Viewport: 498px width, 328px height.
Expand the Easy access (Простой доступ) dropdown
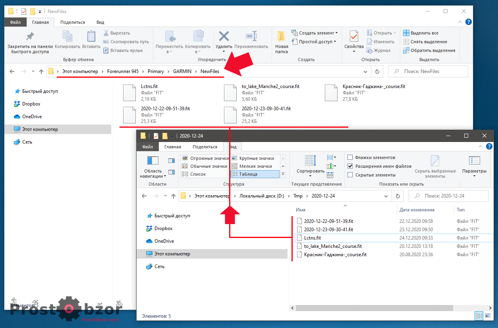point(335,42)
